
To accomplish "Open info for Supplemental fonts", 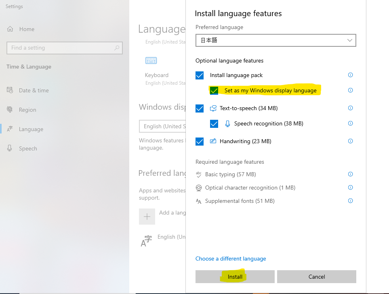I will click(350, 200).
